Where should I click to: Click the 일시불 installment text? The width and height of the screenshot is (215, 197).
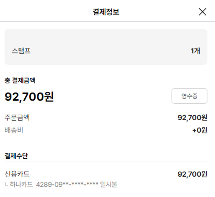pyautogui.click(x=109, y=184)
